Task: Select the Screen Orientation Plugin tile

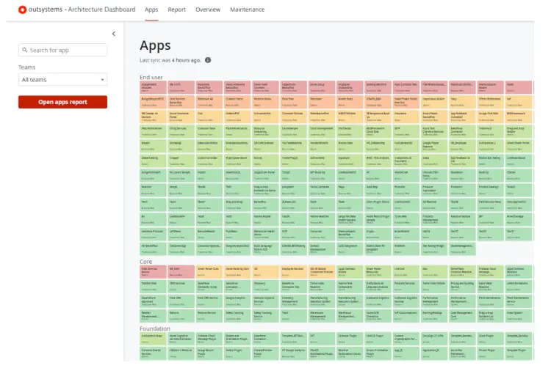Action: [378, 353]
